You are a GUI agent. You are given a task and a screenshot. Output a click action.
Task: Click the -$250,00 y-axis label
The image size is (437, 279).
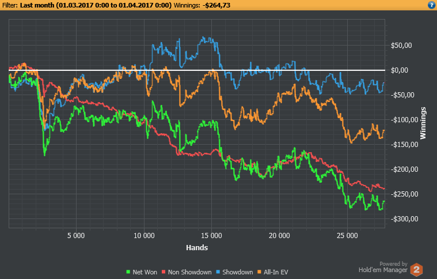[x=404, y=194]
